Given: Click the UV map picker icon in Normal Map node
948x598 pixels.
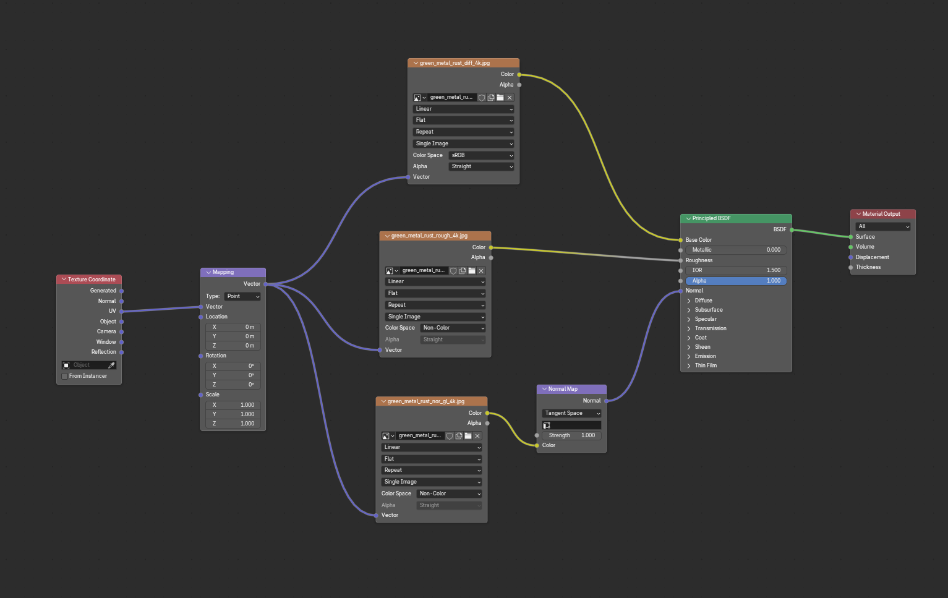Looking at the screenshot, I should click(547, 425).
